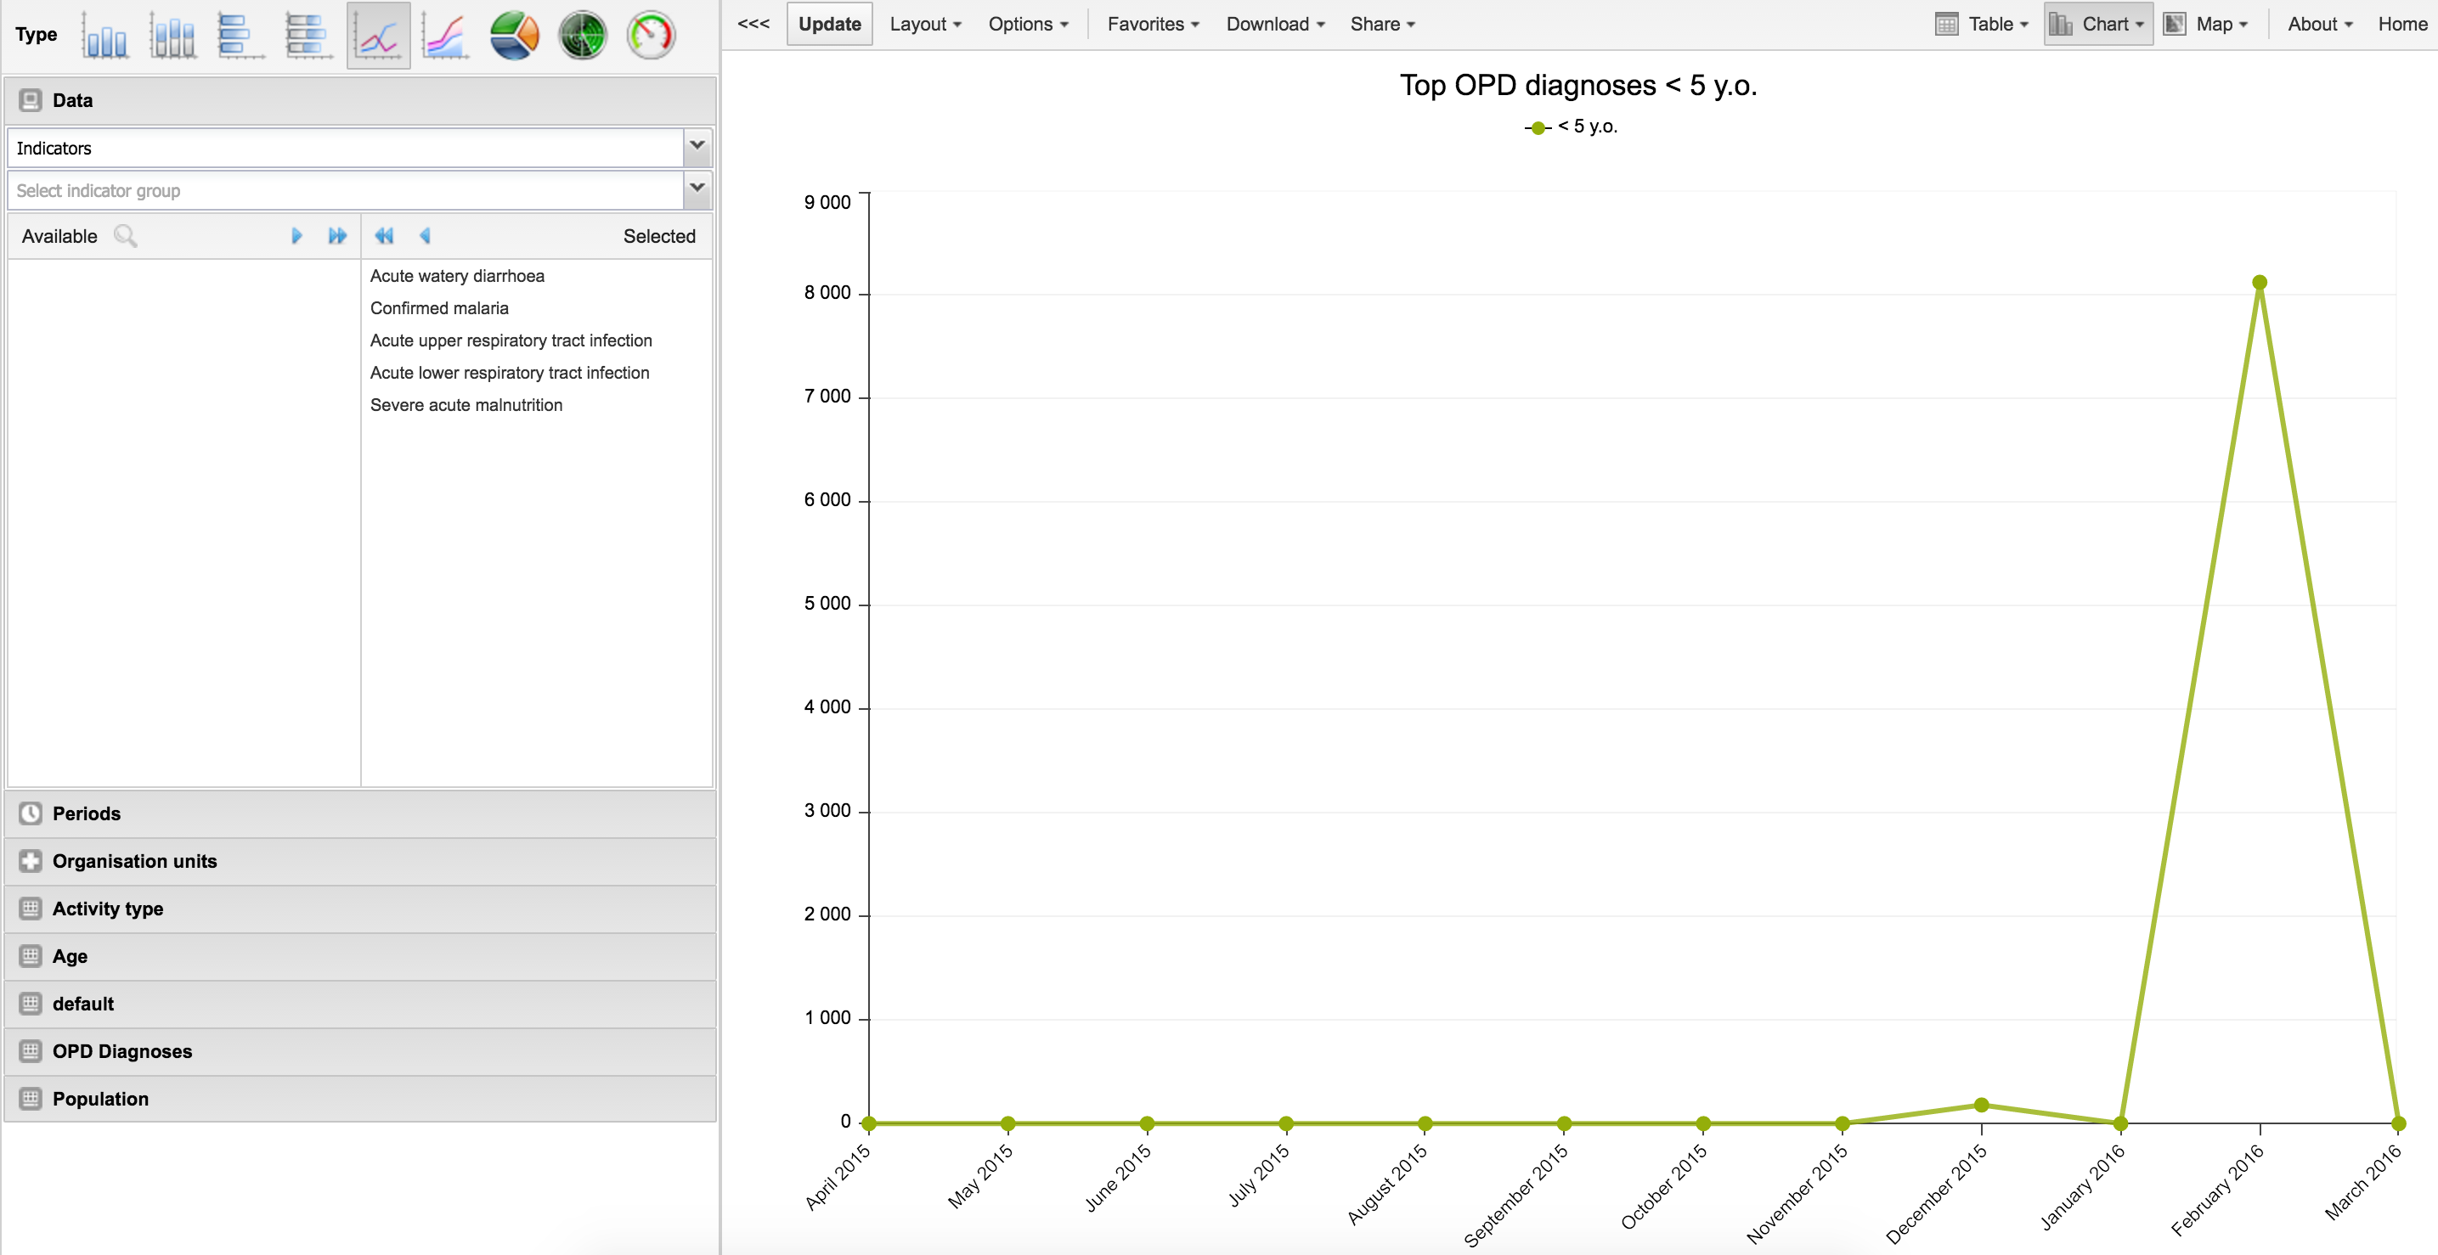Collapse side panel with <<< button
The height and width of the screenshot is (1255, 2438).
(753, 25)
